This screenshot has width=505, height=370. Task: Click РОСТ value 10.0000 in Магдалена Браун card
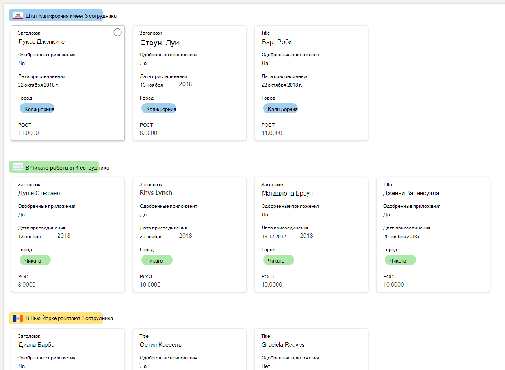click(x=272, y=284)
